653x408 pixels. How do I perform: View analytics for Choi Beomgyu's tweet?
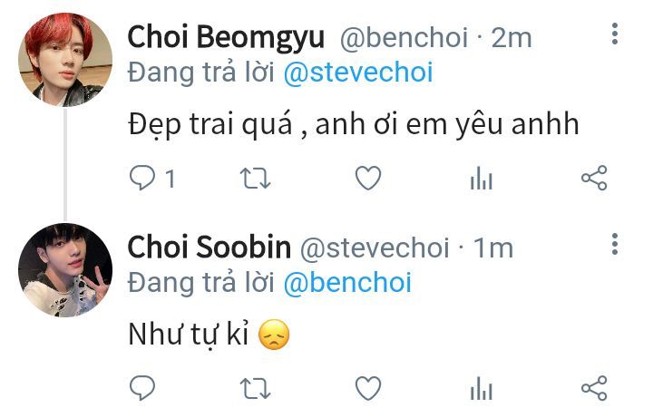click(480, 180)
